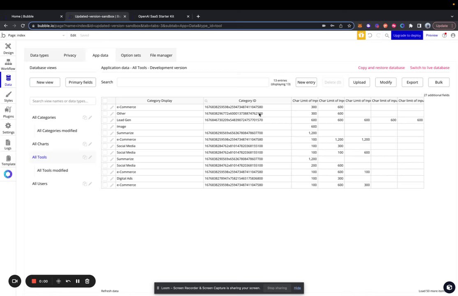The image size is (458, 296).
Task: Stop the Loom recording
Action: [34, 281]
